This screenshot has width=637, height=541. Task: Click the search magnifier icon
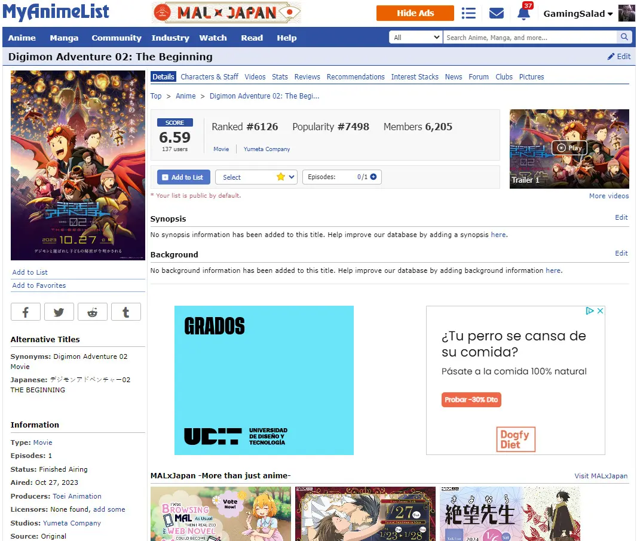[624, 38]
